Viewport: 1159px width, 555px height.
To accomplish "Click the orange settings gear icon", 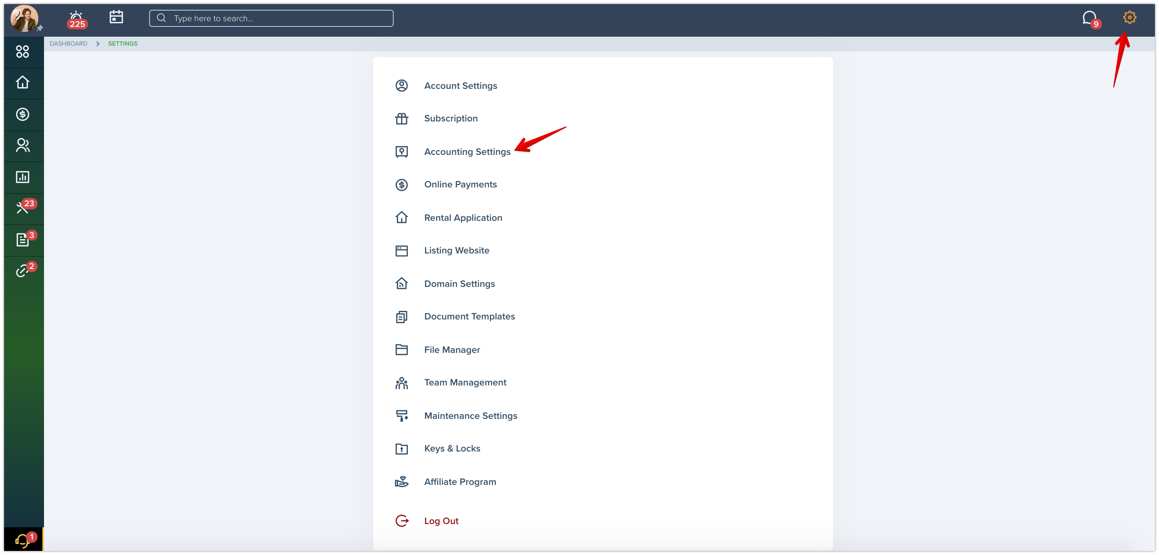I will (x=1129, y=18).
